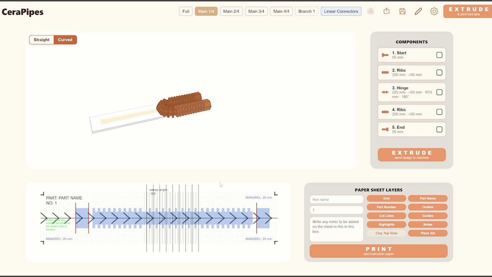This screenshot has height=277, width=492.
Task: Click the Part name input field
Action: coord(336,200)
